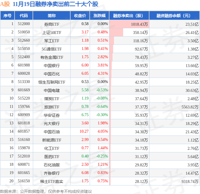
Task: Click the name 恒生互联网ETF
Action: pos(52,82)
